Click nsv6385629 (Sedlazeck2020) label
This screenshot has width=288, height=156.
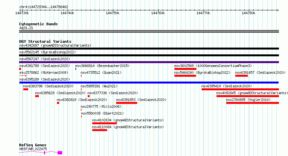tap(60, 93)
